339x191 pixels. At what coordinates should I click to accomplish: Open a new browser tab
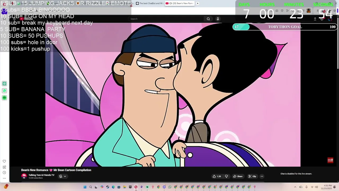(198, 3)
